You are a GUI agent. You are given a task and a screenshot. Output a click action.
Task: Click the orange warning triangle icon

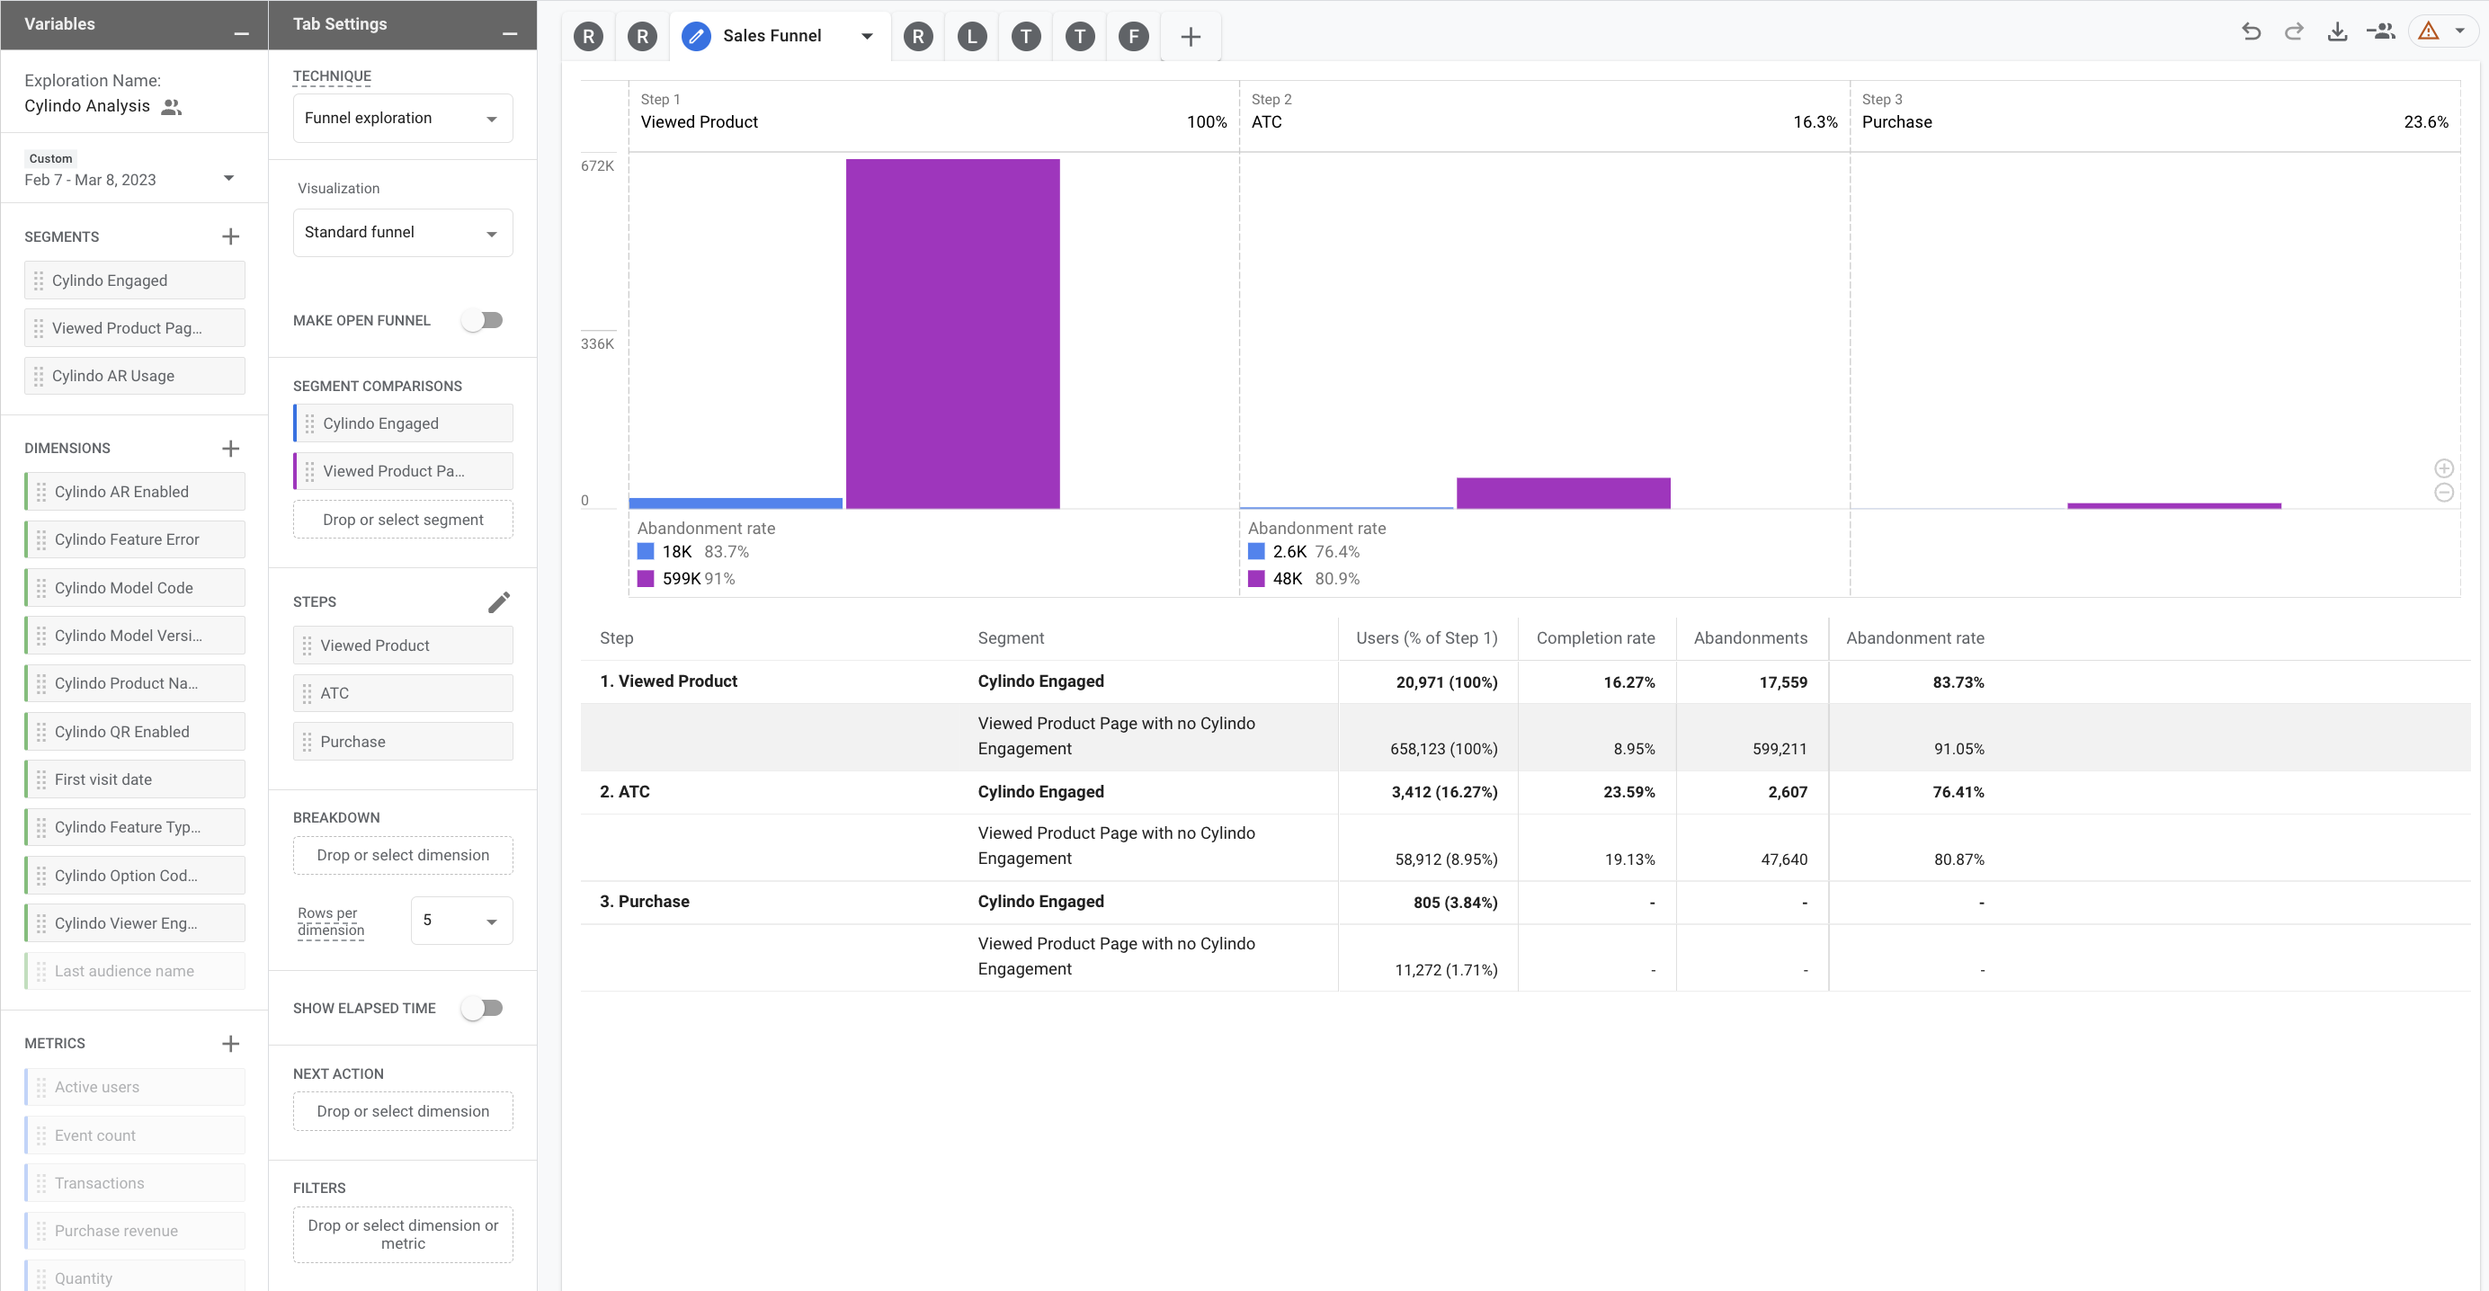2428,31
